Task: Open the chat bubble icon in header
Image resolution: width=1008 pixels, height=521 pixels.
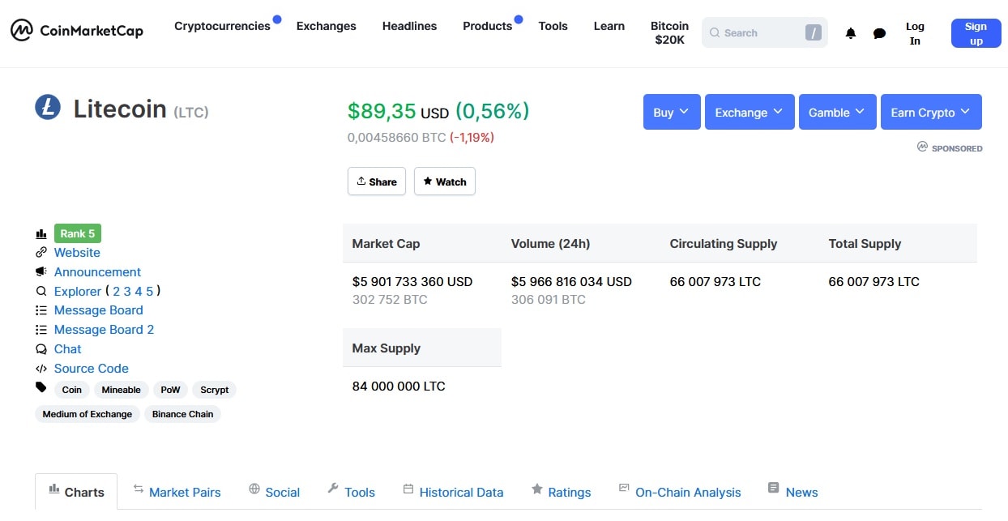Action: pos(879,33)
